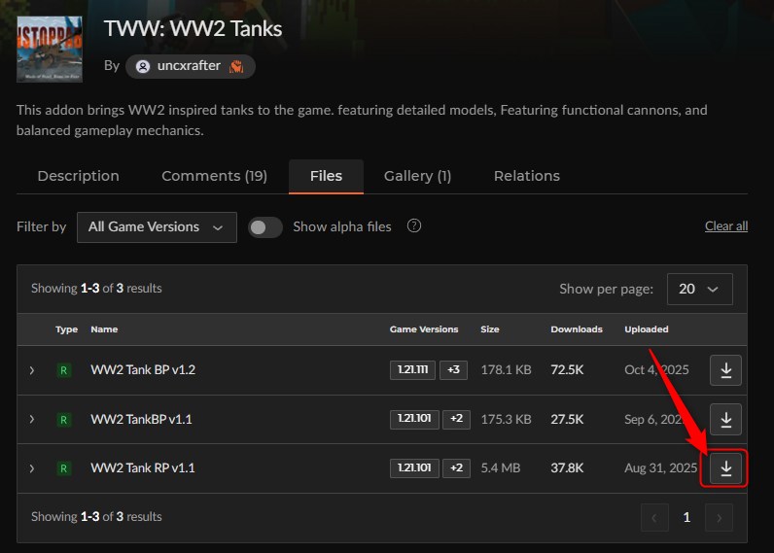Expand the WW2 TankBP v1.1 row
This screenshot has height=553, width=774.
[32, 419]
